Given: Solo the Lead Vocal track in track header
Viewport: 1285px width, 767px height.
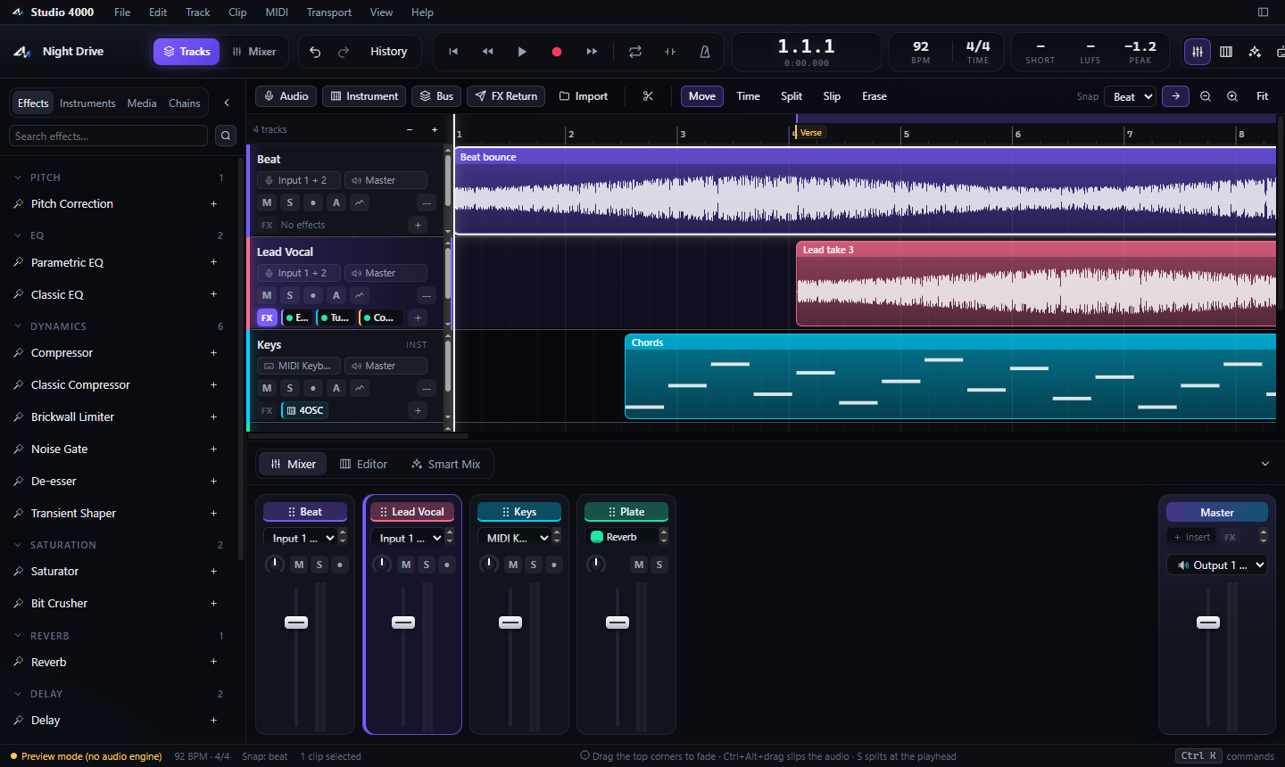Looking at the screenshot, I should coord(290,295).
